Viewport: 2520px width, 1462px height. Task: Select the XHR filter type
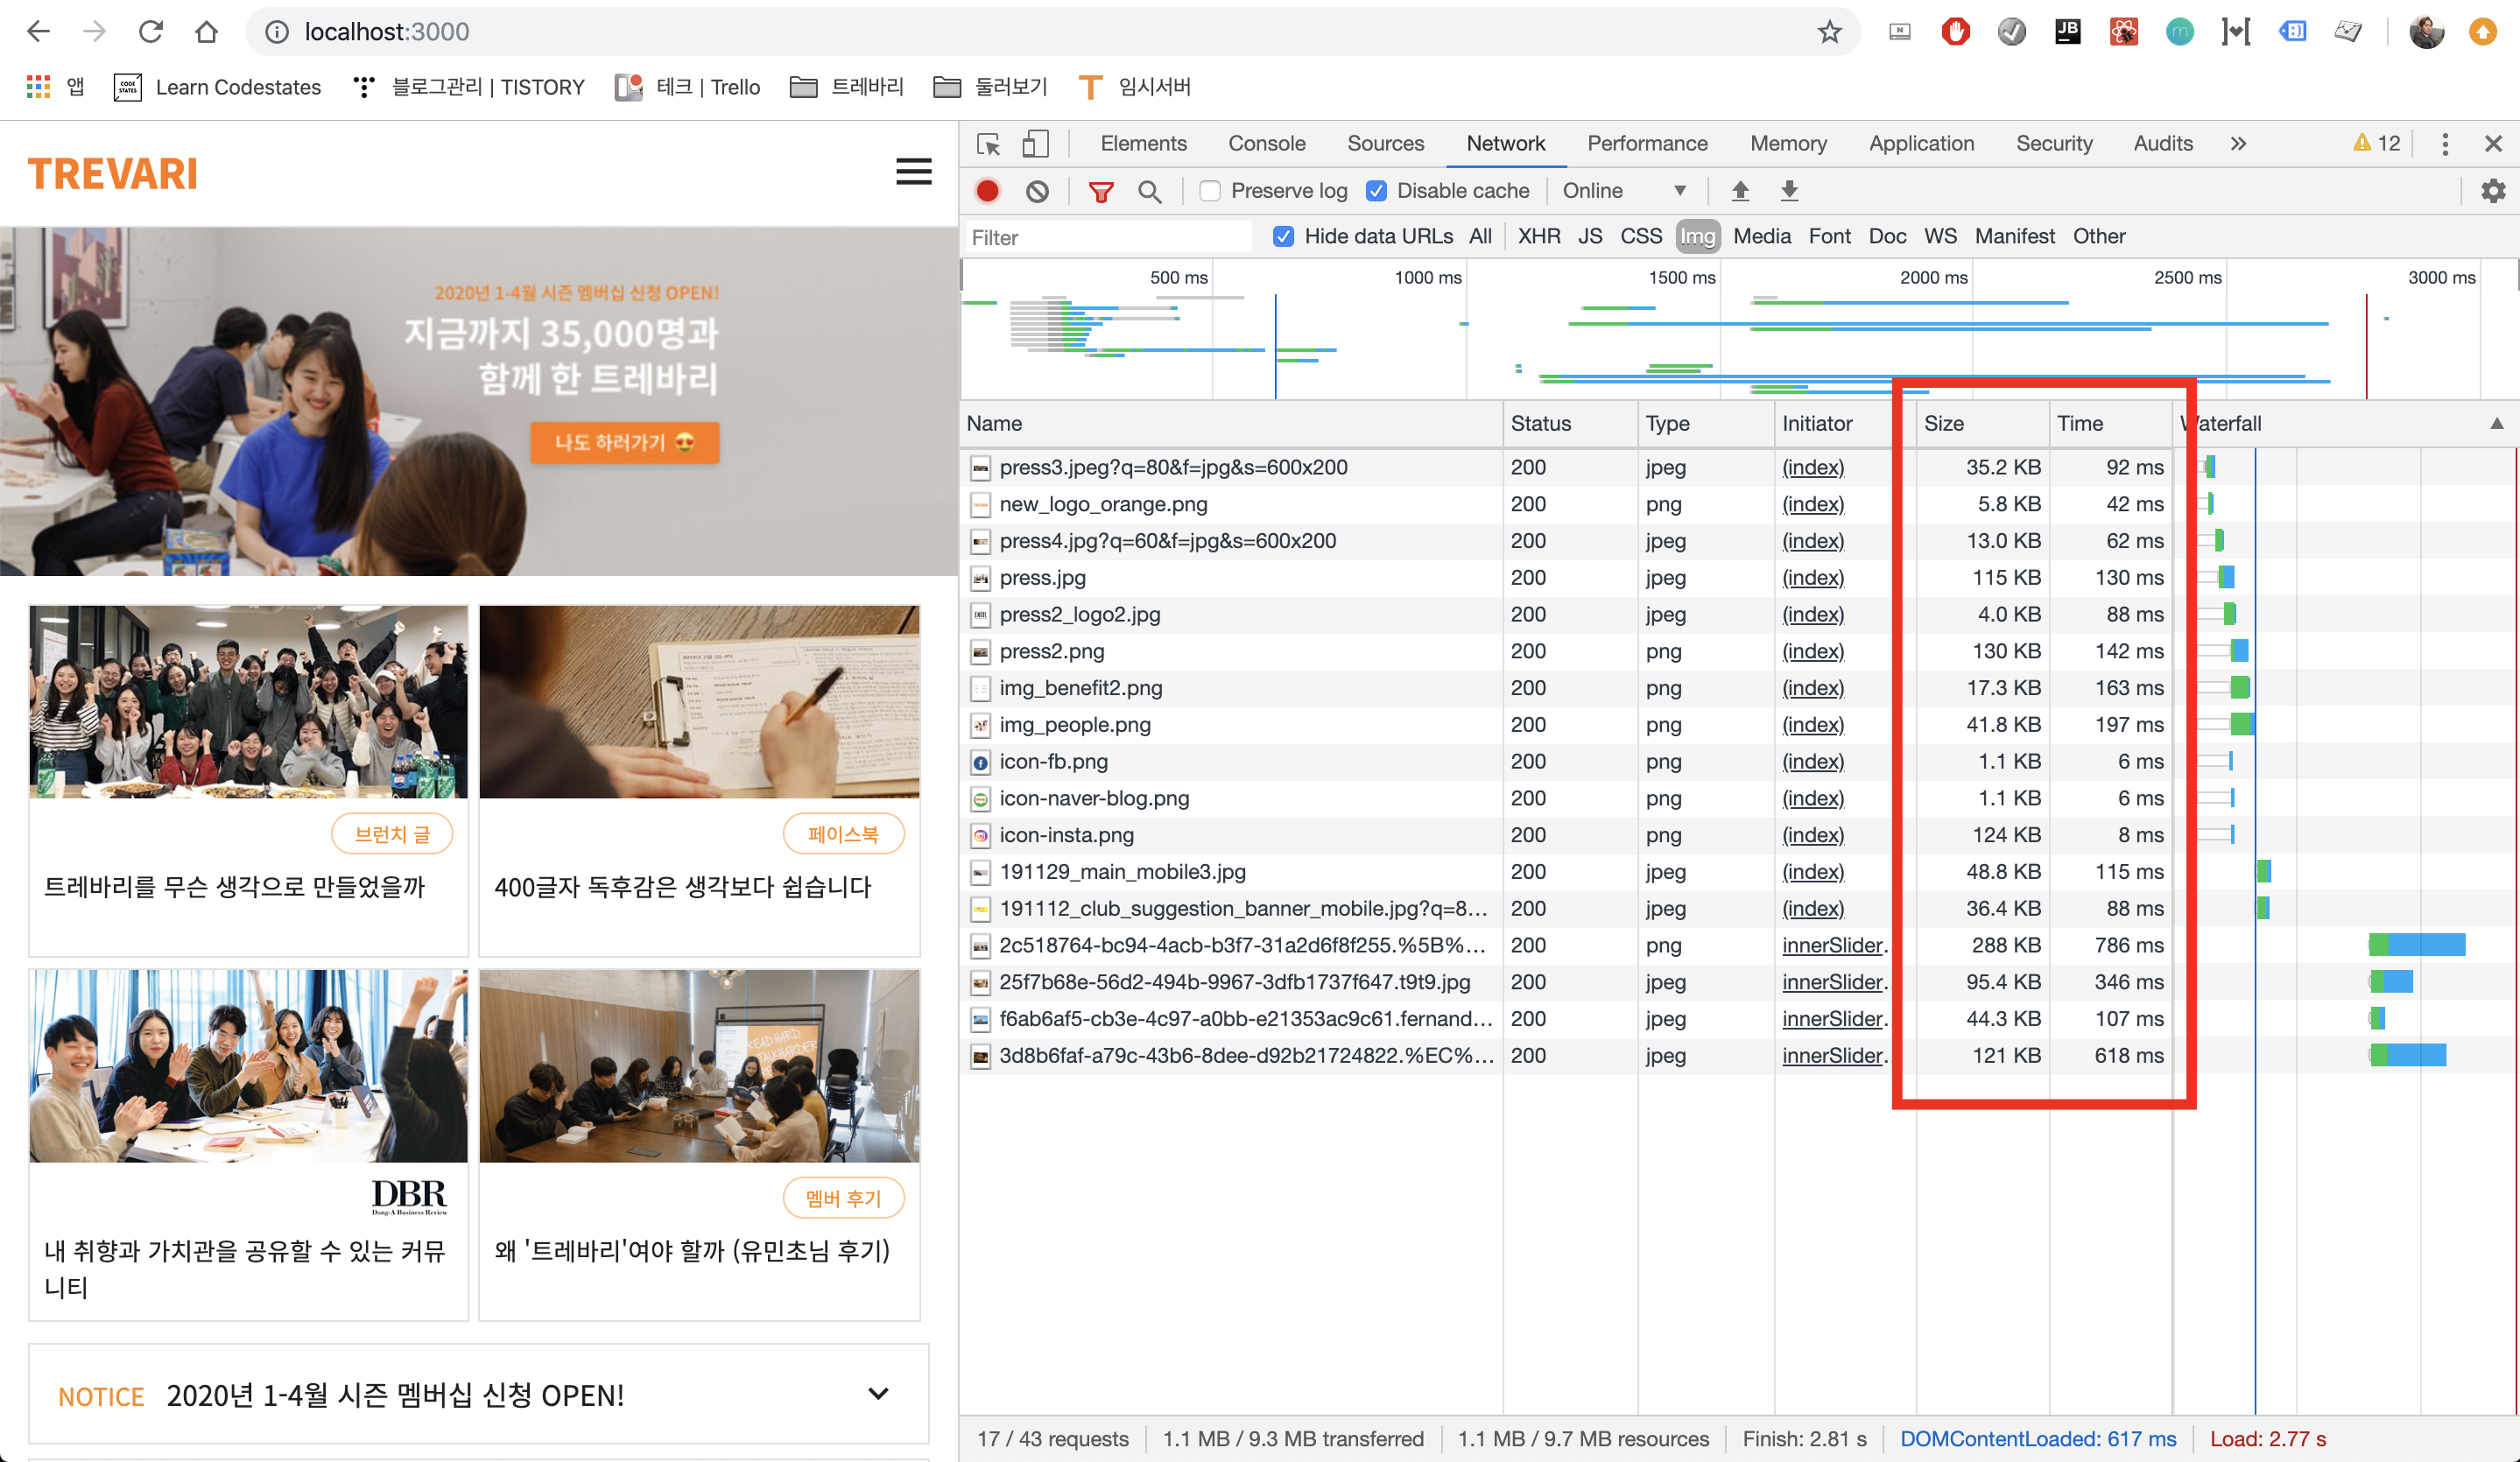coord(1538,237)
